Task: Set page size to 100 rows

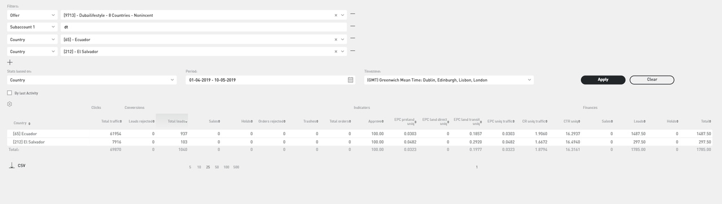Action: [226, 167]
